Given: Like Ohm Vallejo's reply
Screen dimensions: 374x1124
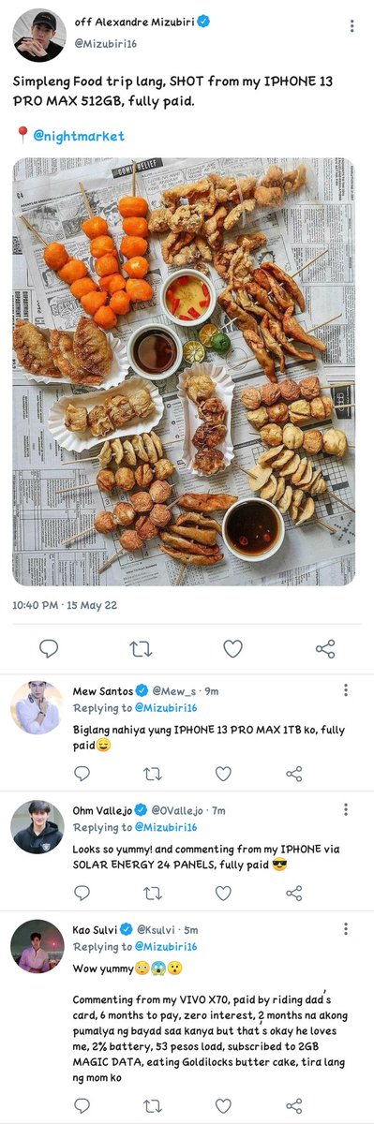Looking at the screenshot, I should 223,893.
